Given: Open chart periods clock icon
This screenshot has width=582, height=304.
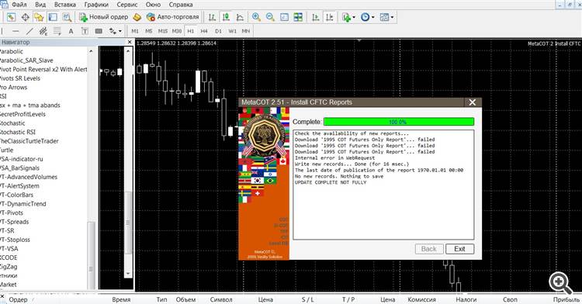Looking at the screenshot, I should 365,17.
